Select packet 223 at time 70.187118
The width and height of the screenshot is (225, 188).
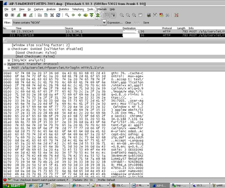point(114,35)
